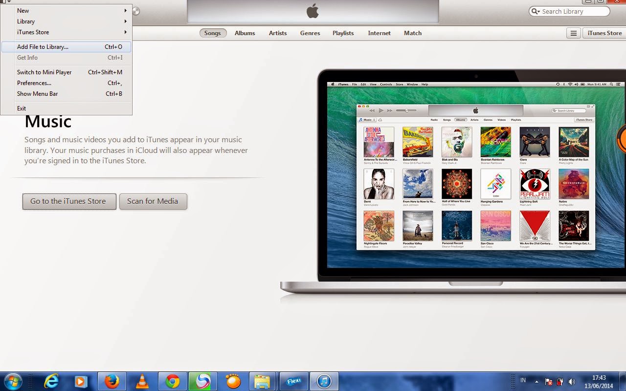Viewport: 626px width, 391px height.
Task: Open Google Chrome from the taskbar
Action: tap(172, 381)
